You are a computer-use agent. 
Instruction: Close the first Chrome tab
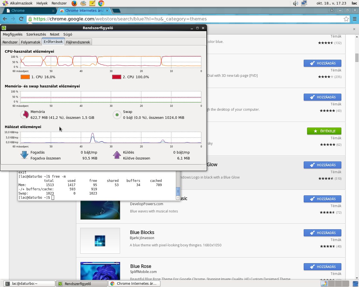point(53,11)
